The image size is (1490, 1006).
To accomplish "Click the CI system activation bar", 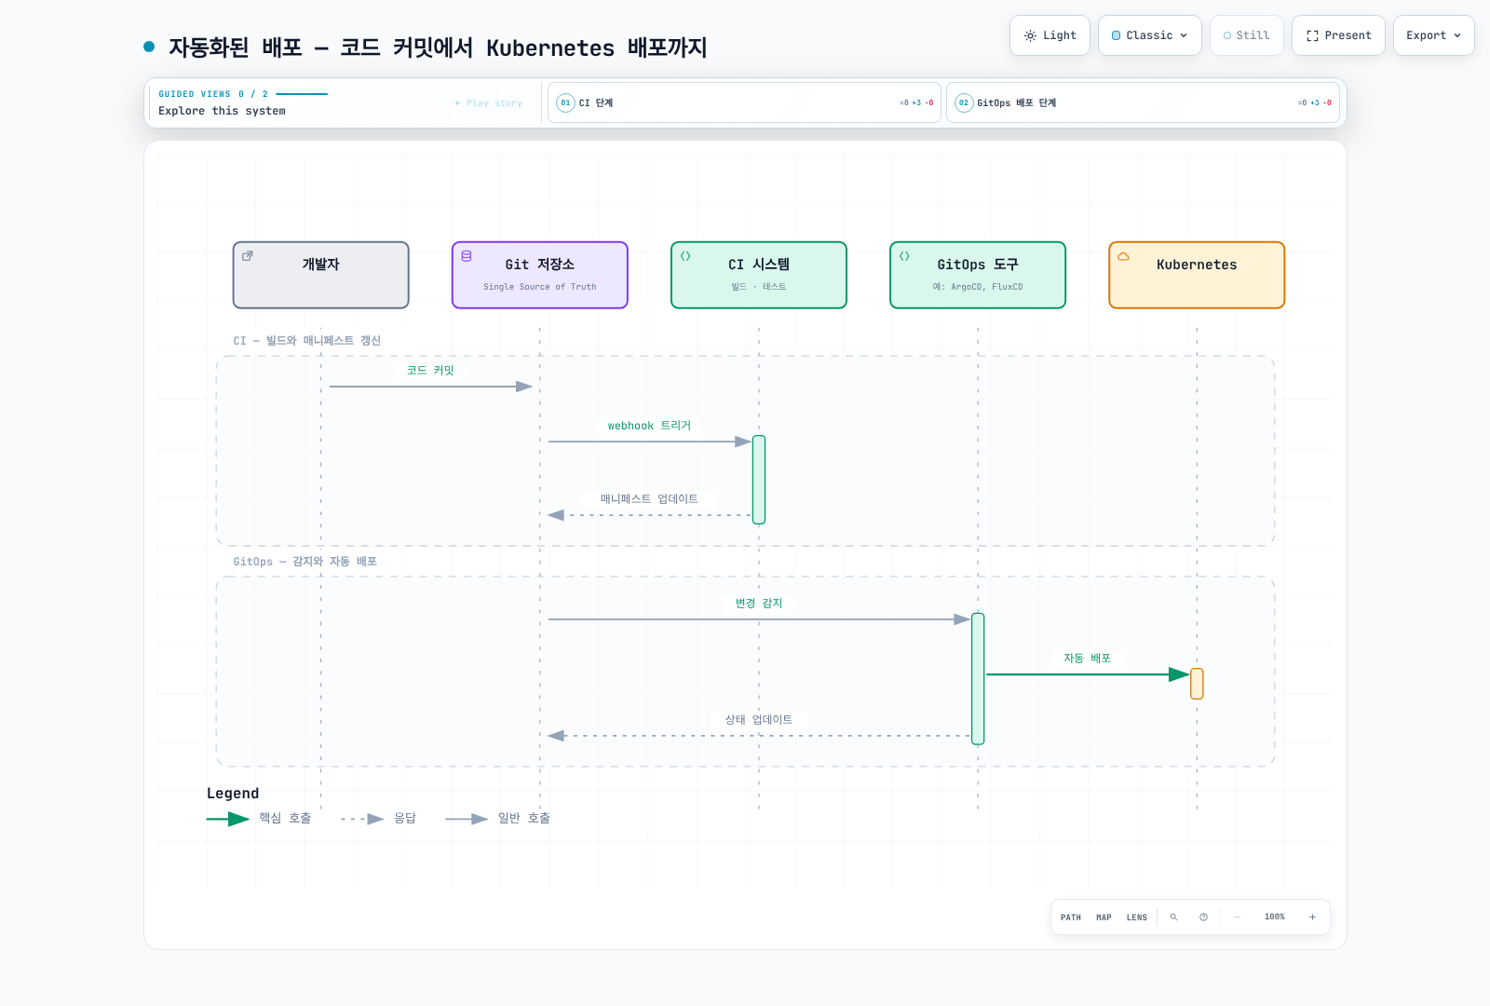I will pos(759,480).
